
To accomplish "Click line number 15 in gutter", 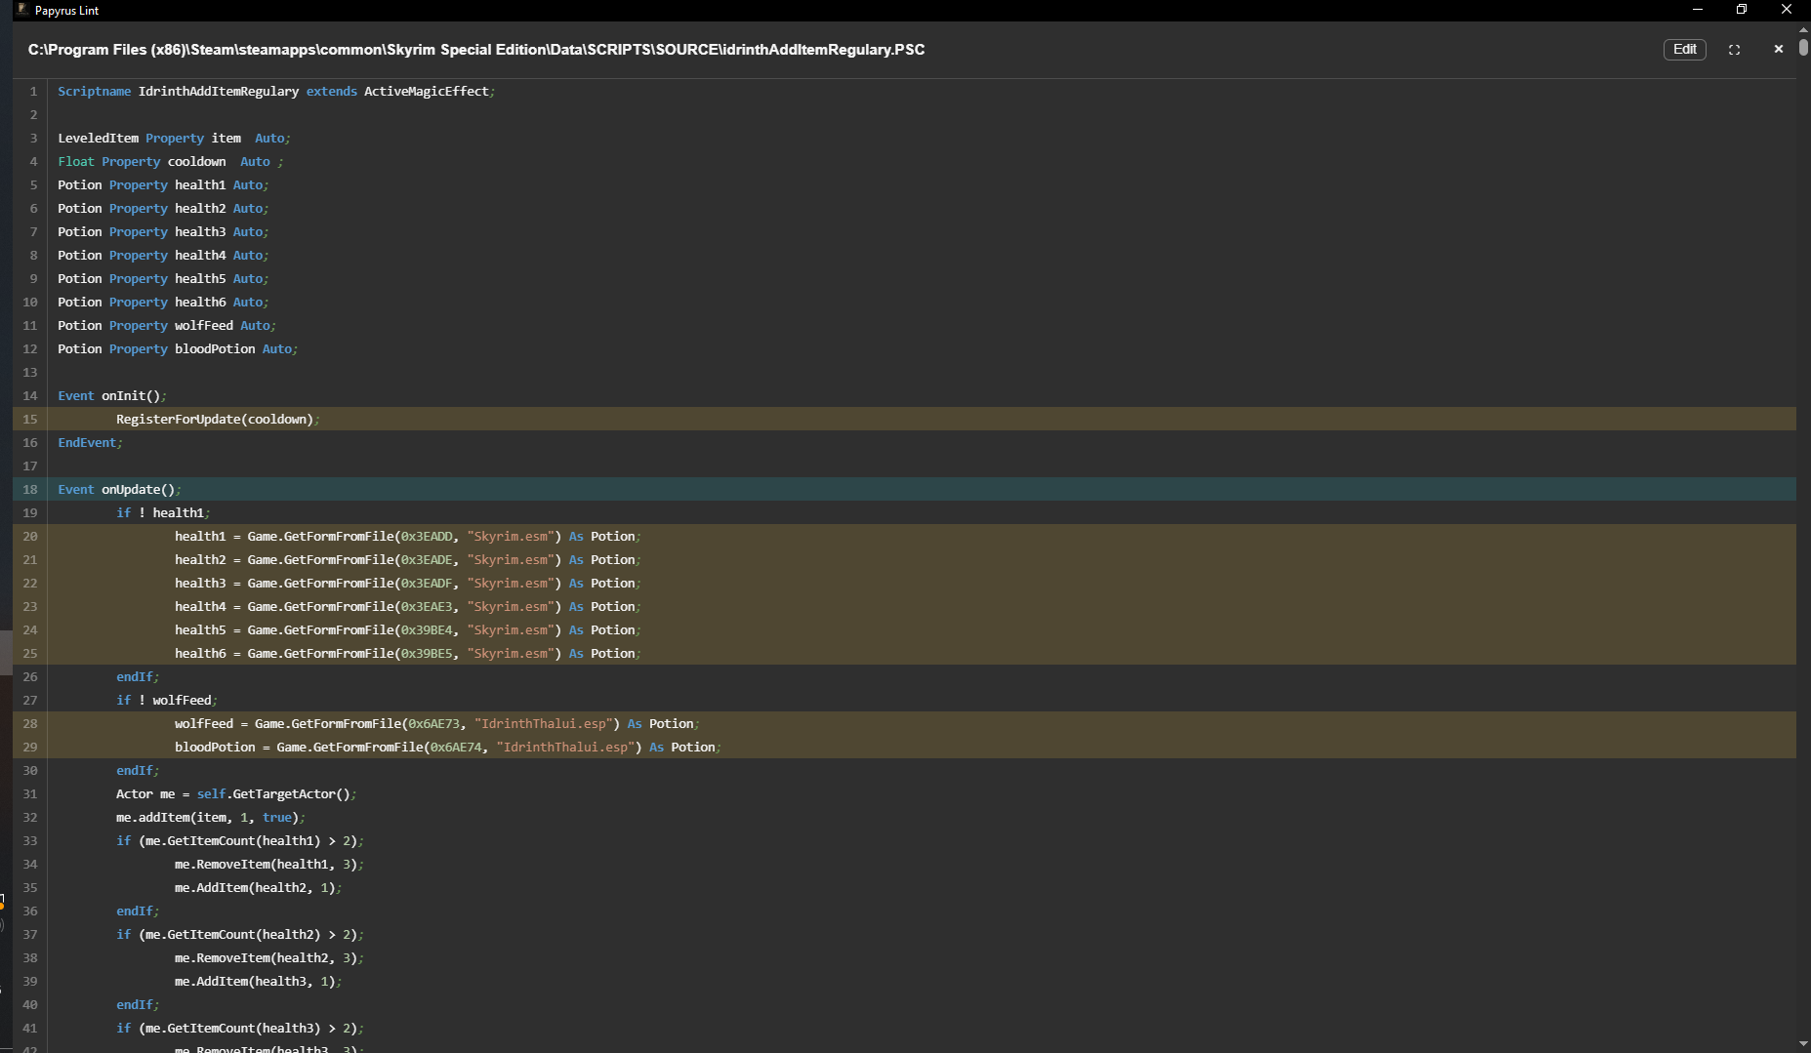I will coord(30,419).
